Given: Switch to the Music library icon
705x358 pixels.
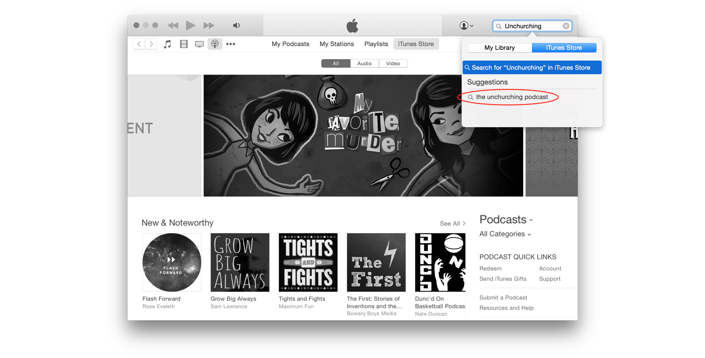Looking at the screenshot, I should point(167,44).
